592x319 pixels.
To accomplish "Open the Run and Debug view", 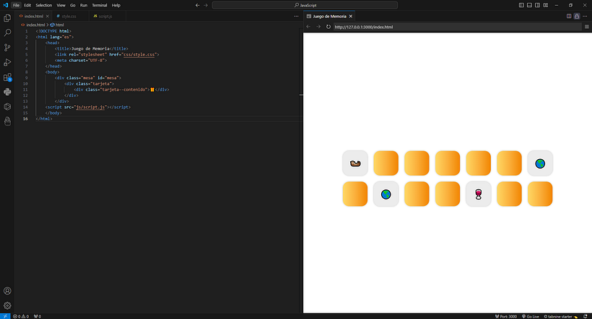I will click(7, 62).
